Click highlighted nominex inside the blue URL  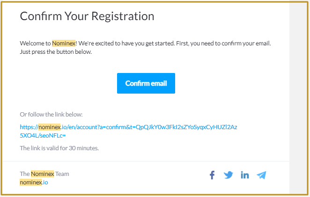coord(49,127)
